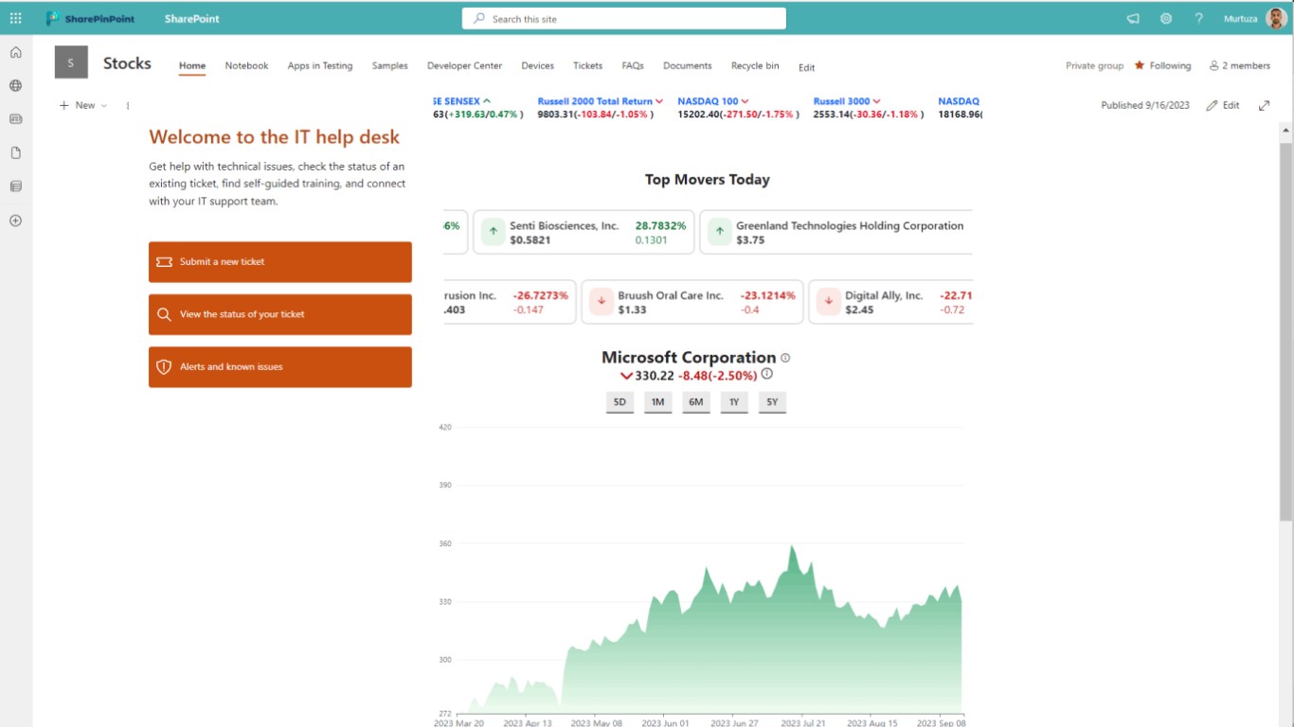Viewport: 1294px width, 727px height.
Task: Click Senti Biosciences up arrow icon
Action: pyautogui.click(x=493, y=232)
